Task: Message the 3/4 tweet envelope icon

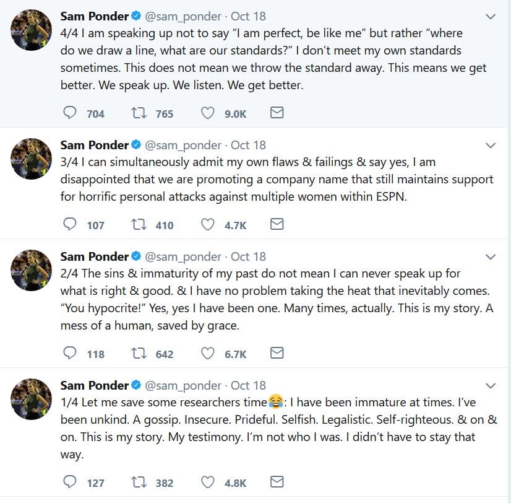Action: click(x=277, y=224)
